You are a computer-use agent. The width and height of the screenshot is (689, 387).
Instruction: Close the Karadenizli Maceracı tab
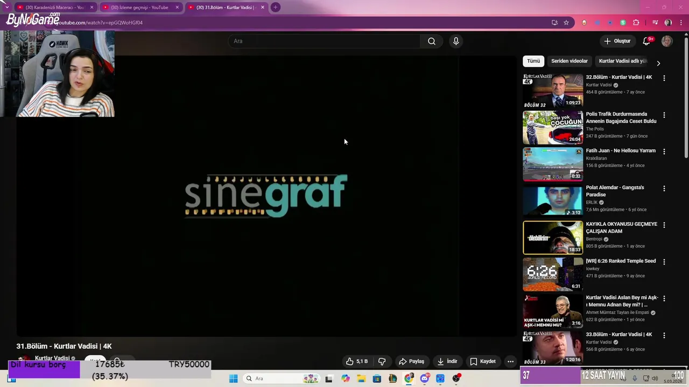click(92, 8)
